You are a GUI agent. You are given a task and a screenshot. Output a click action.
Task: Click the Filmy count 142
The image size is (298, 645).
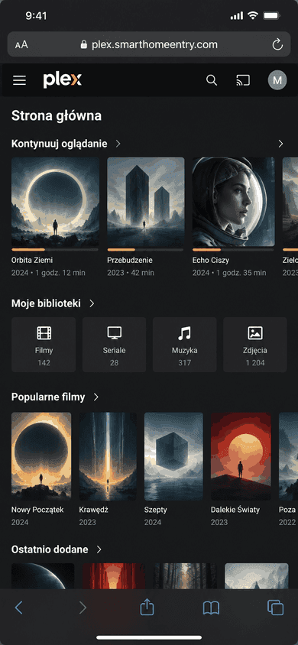click(x=44, y=363)
